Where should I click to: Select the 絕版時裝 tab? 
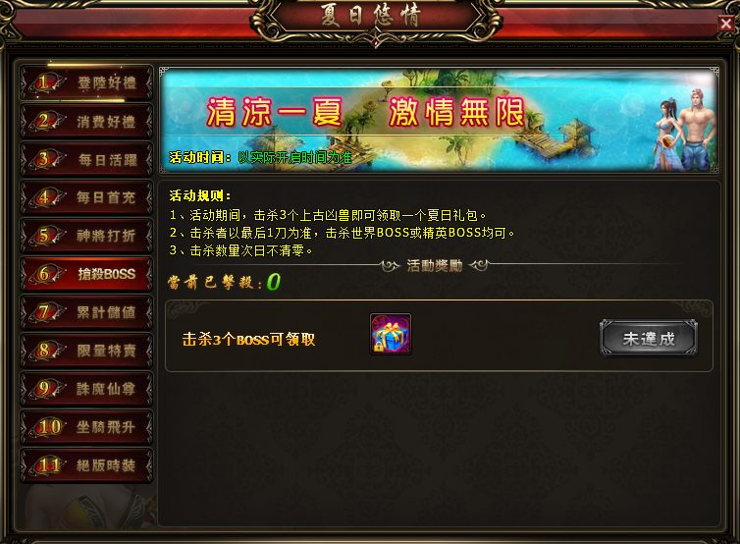tap(86, 465)
